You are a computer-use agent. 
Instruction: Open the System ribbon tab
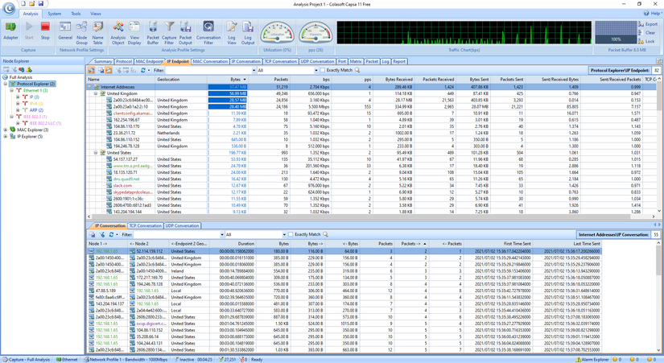pos(54,14)
